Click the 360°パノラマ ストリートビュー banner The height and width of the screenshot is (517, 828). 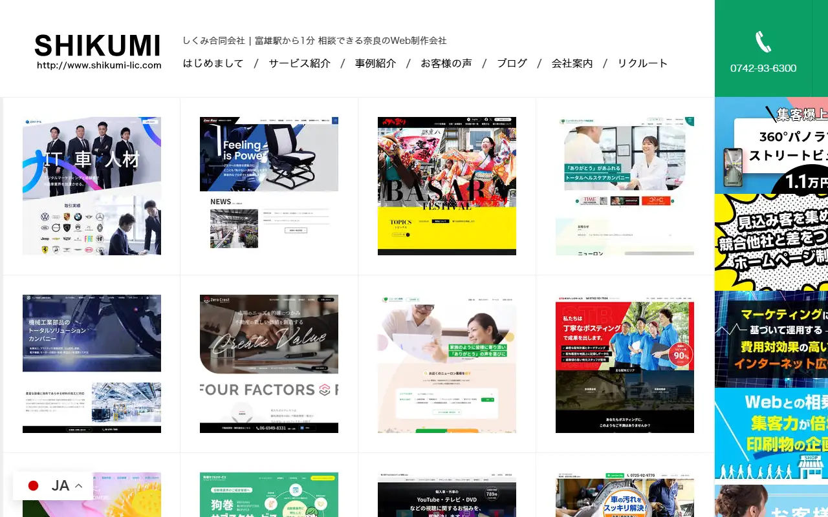click(771, 145)
